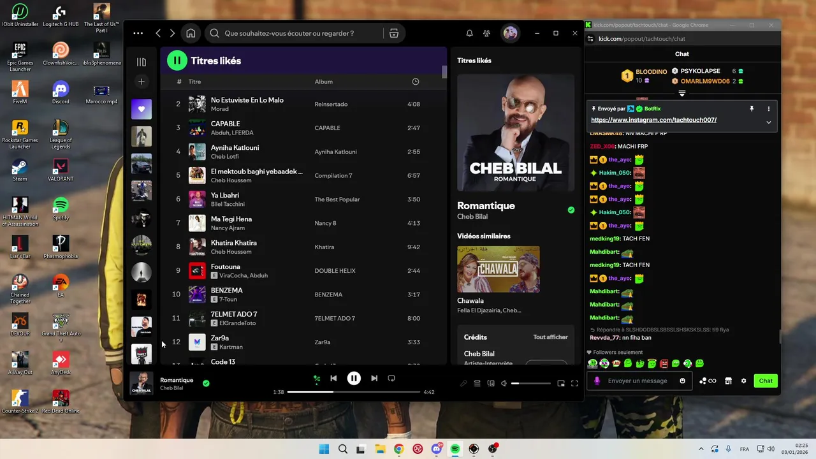Click the Zar9a track cover thumbnail
Screen dimensions: 816x459
coord(197,342)
